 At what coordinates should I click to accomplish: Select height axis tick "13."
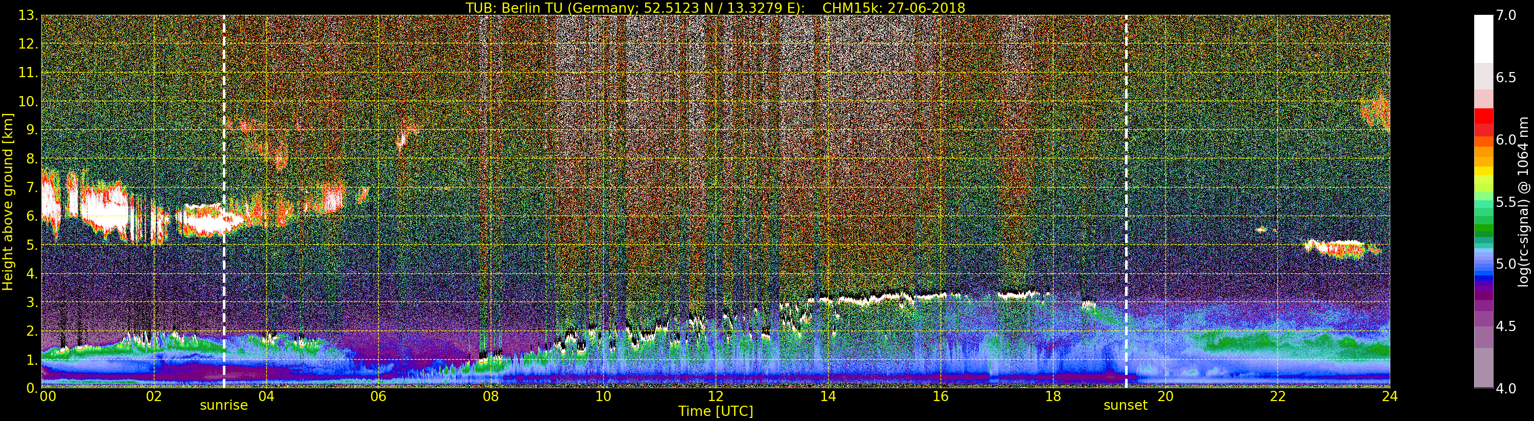click(29, 15)
